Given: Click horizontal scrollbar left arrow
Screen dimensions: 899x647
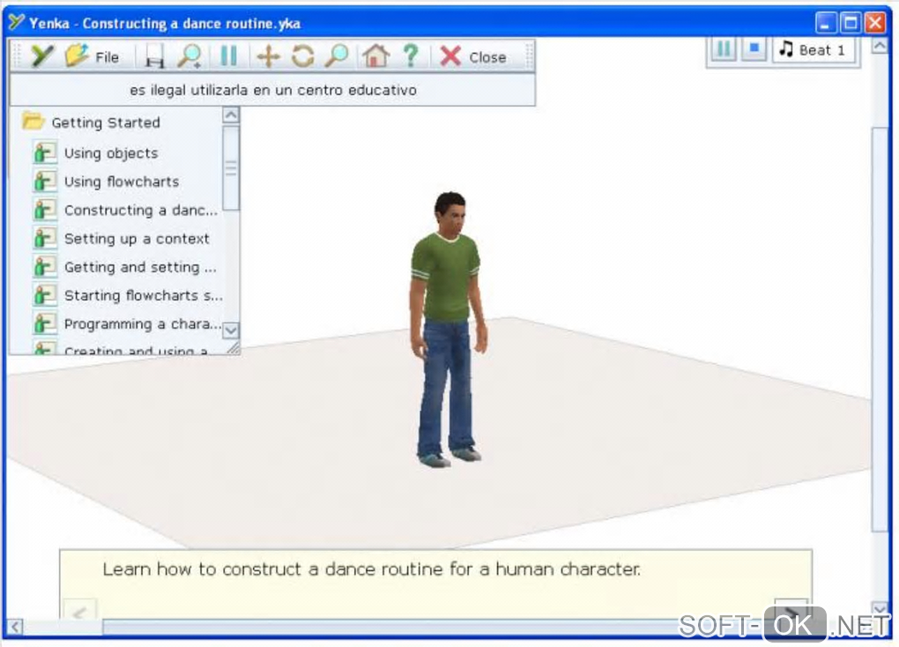Looking at the screenshot, I should click(x=15, y=627).
